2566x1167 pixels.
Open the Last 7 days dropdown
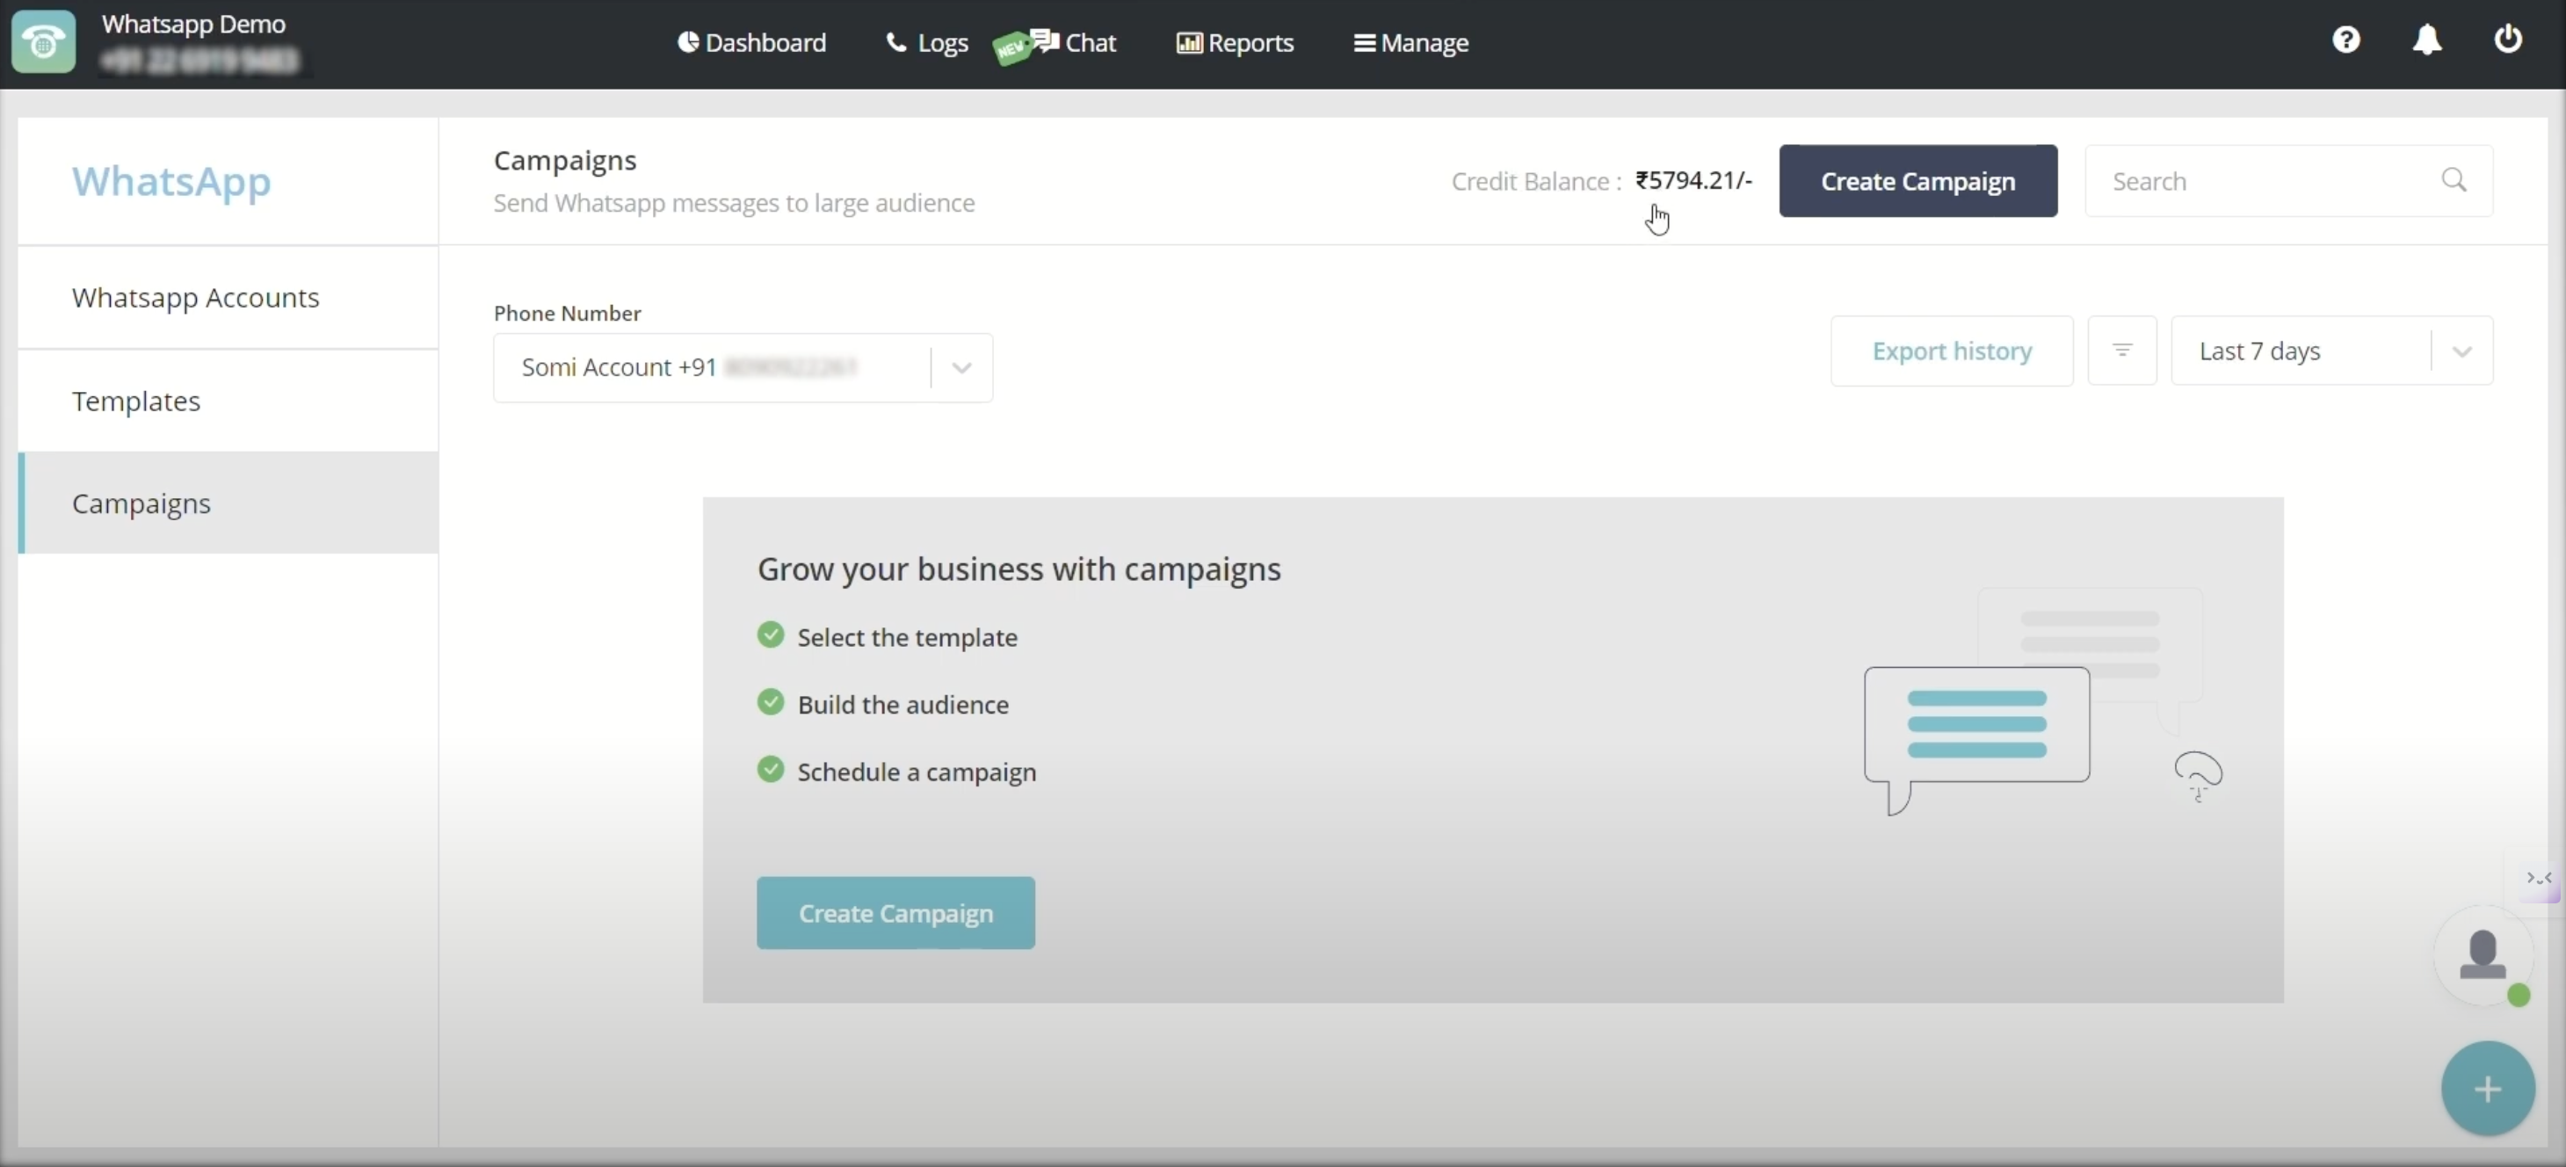[x=2330, y=351]
